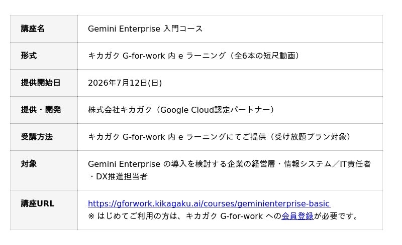The height and width of the screenshot is (245, 402).
Task: Follow the 会員登録 registration link
Action: [x=297, y=216]
